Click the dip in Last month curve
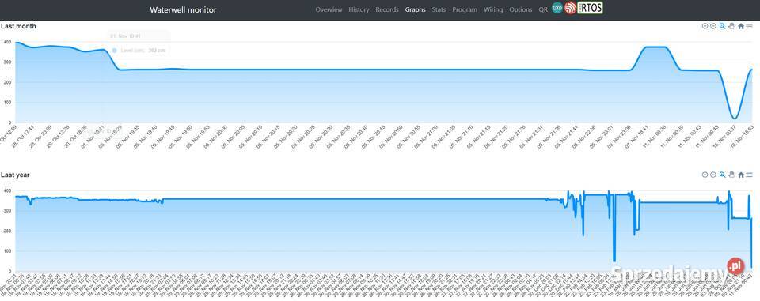Viewport: 760px width, 301px height. tap(735, 118)
